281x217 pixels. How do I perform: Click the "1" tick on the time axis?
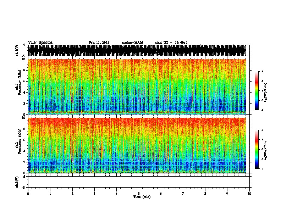(50, 194)
